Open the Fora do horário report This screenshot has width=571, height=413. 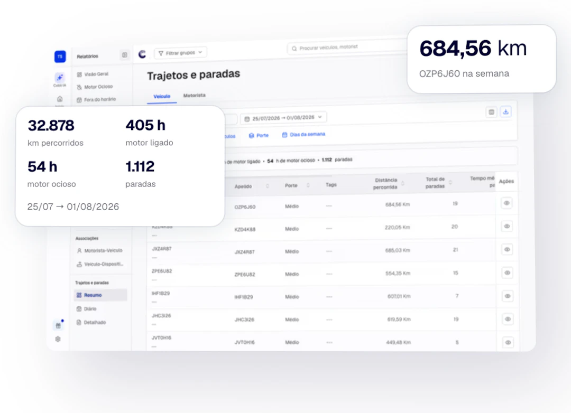(97, 100)
